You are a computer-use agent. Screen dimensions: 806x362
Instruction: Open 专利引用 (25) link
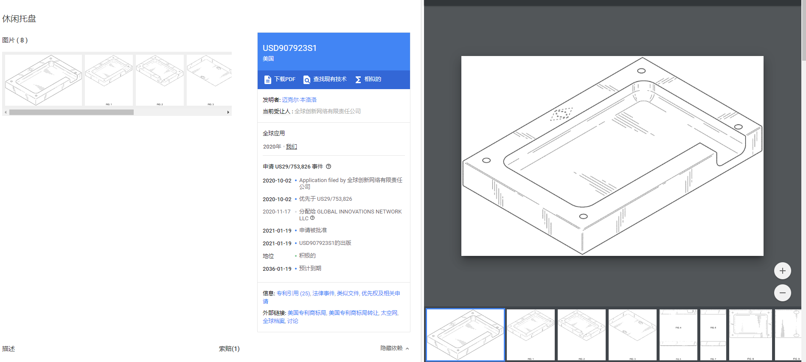[293, 293]
